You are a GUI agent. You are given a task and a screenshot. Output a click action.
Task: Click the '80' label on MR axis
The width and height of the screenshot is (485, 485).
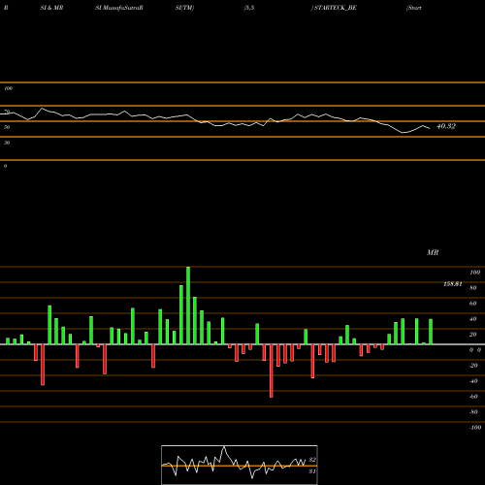(x=473, y=288)
